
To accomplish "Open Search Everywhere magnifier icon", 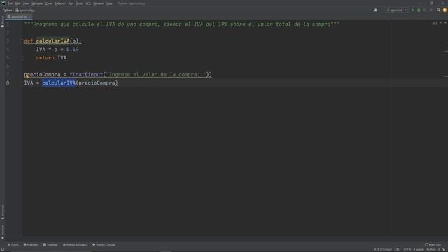I will pyautogui.click(x=438, y=10).
